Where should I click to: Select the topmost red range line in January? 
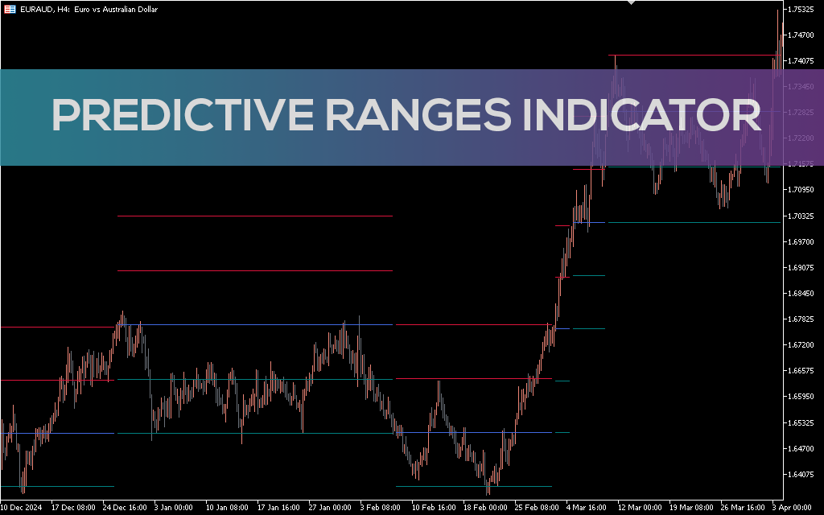[254, 216]
